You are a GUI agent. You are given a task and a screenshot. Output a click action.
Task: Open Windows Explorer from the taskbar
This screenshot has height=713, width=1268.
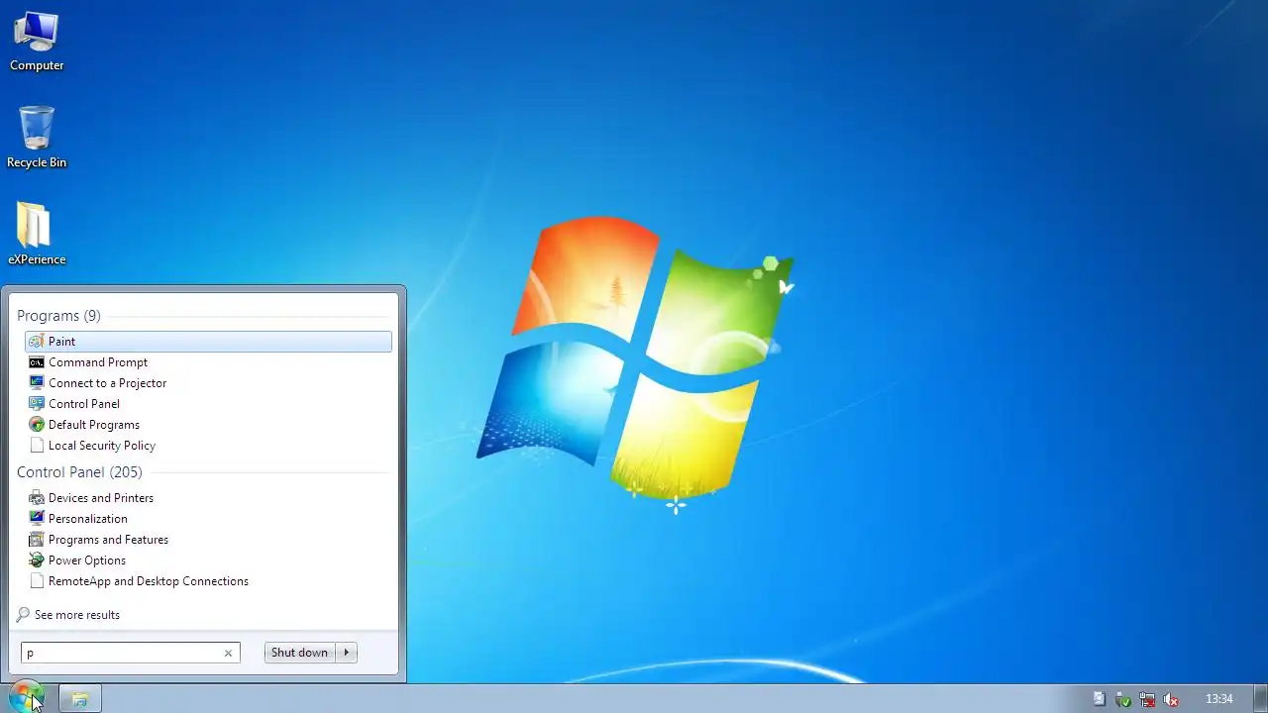click(80, 699)
